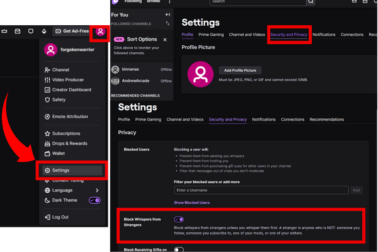Click the Add Profile Picture button

click(x=240, y=71)
